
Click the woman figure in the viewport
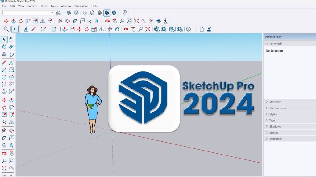coord(93,109)
